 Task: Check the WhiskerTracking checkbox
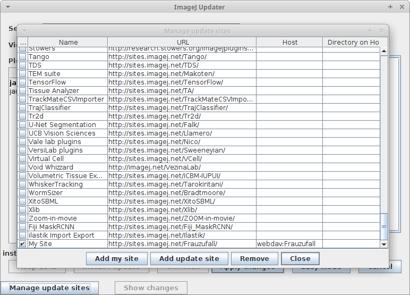point(23,184)
